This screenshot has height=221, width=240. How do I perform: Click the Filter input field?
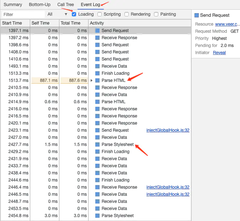click(23, 14)
